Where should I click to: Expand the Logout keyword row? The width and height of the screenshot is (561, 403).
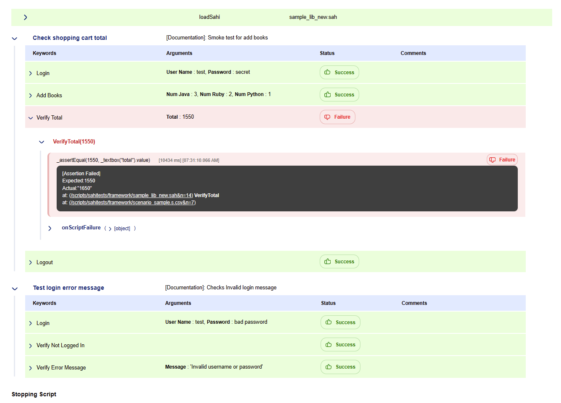coord(31,263)
